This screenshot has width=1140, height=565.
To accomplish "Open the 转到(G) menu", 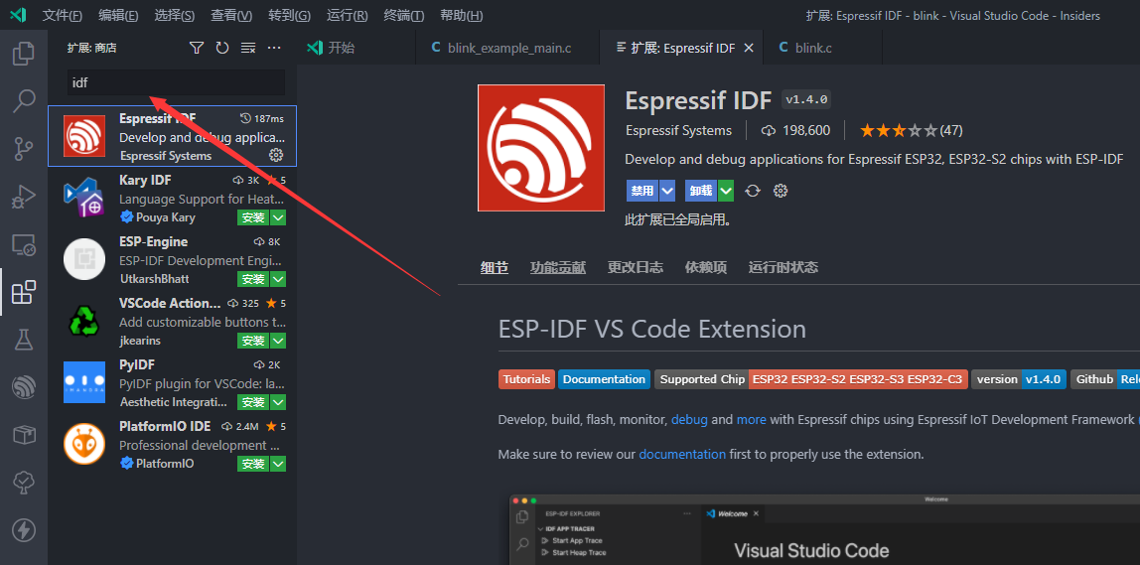I will pyautogui.click(x=289, y=15).
